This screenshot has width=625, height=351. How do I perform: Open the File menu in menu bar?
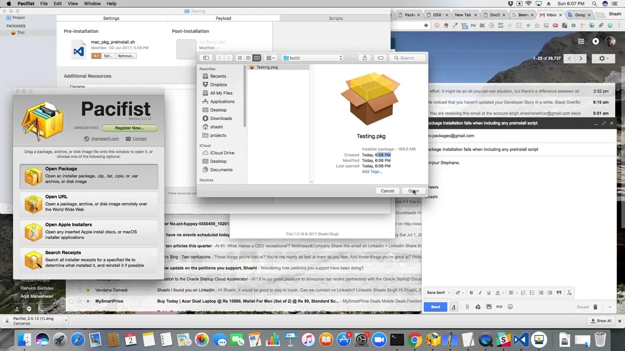44,3
